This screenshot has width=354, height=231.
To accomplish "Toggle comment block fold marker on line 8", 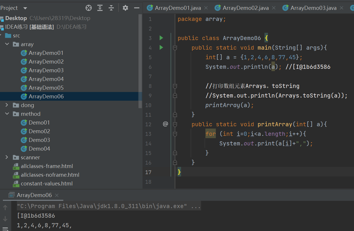I will 175,86.
